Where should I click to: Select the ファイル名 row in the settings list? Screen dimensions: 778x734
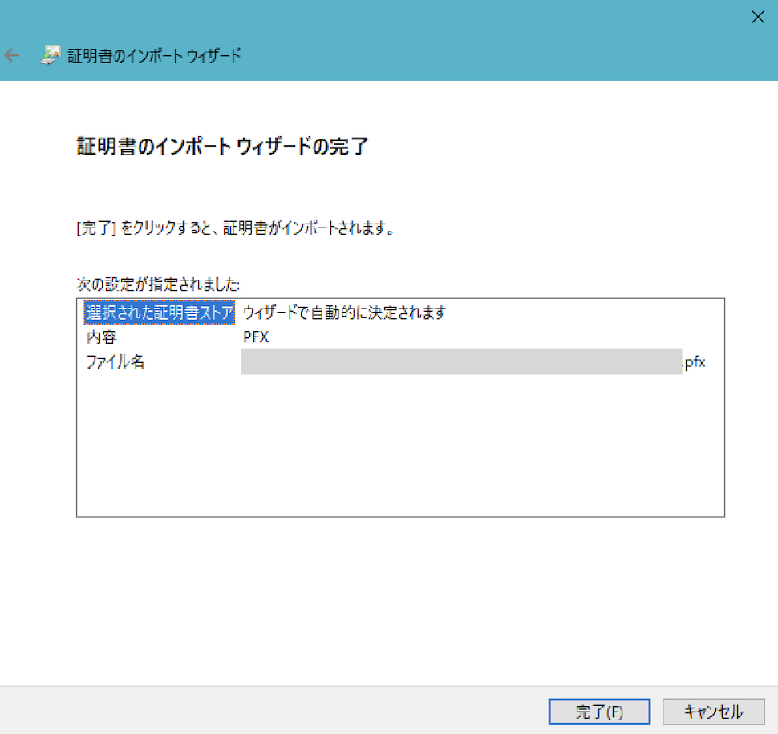tap(115, 362)
